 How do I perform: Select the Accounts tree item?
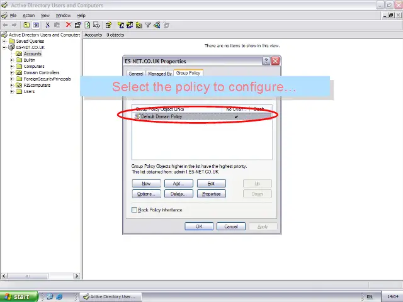click(x=32, y=53)
